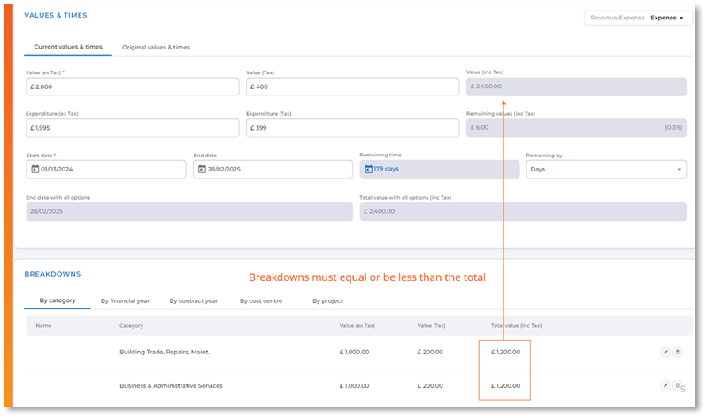This screenshot has width=707, height=418.
Task: Click £ 1,000.00 in Building Trade row
Action: tap(355, 353)
